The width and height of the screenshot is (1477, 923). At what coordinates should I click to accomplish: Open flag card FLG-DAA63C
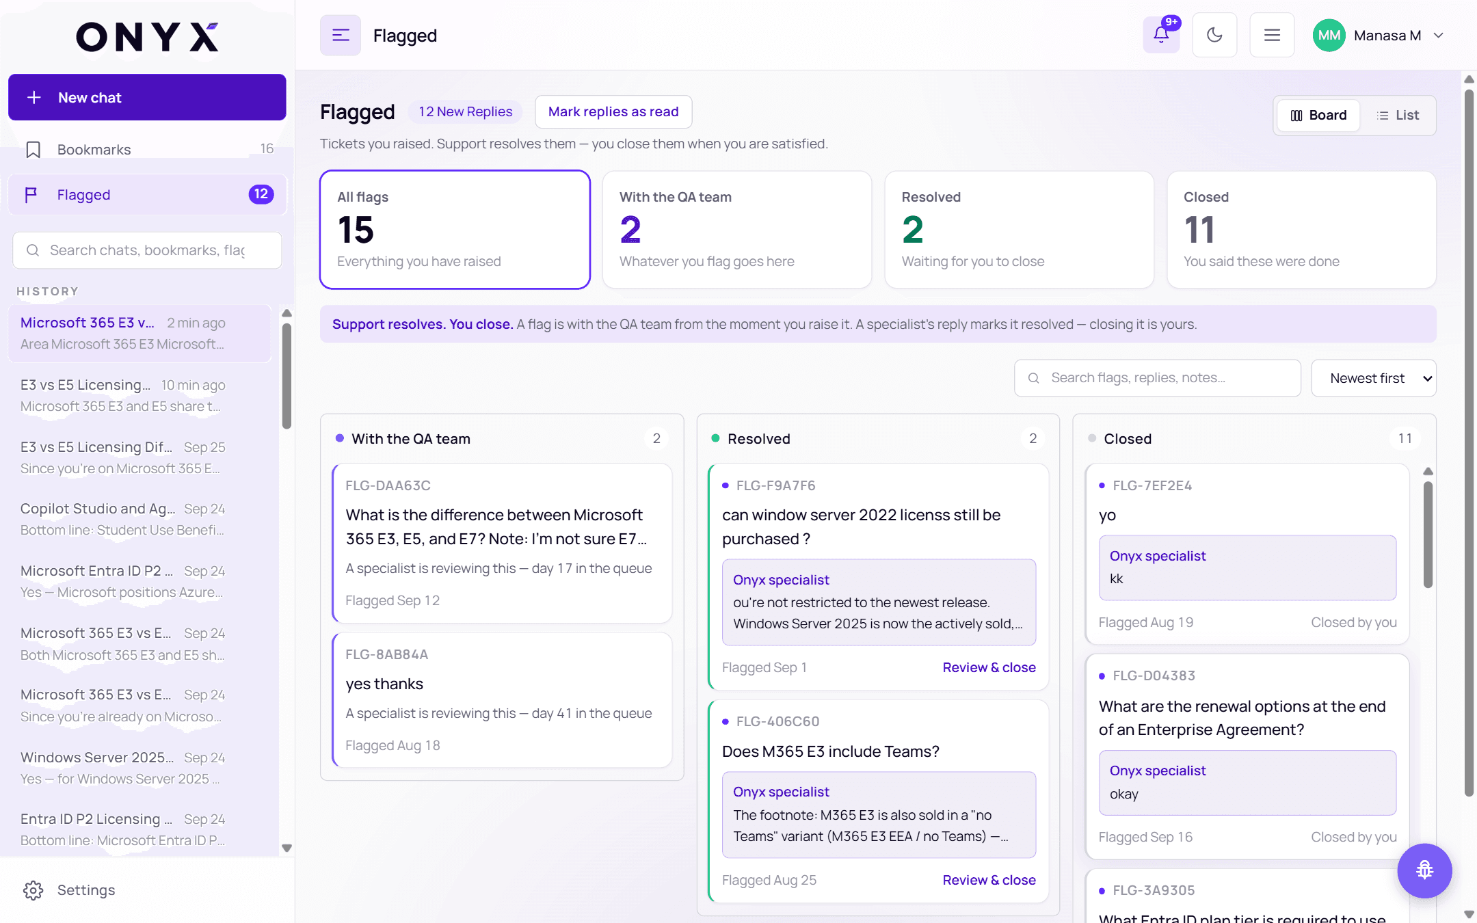coord(503,543)
